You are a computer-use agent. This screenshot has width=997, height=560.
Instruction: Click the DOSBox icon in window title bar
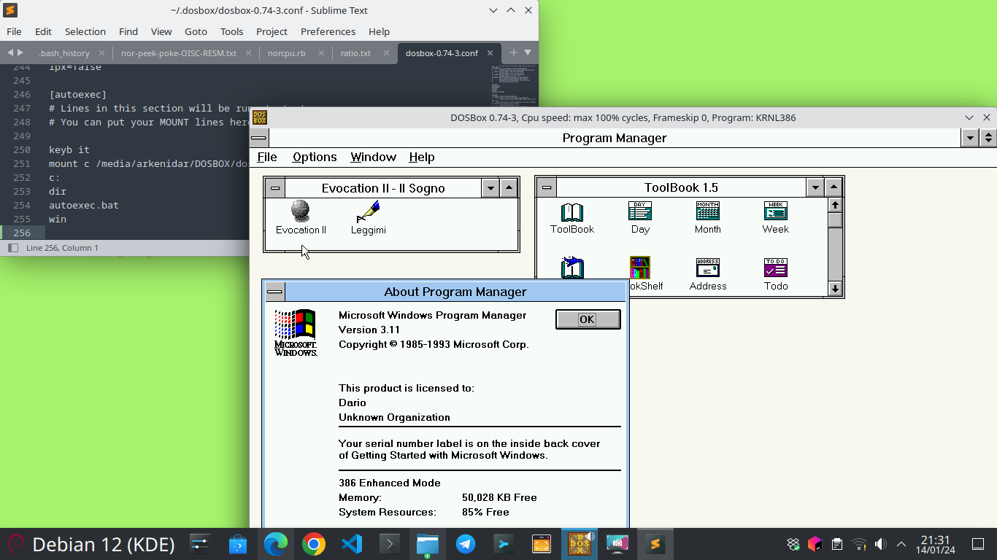point(260,117)
